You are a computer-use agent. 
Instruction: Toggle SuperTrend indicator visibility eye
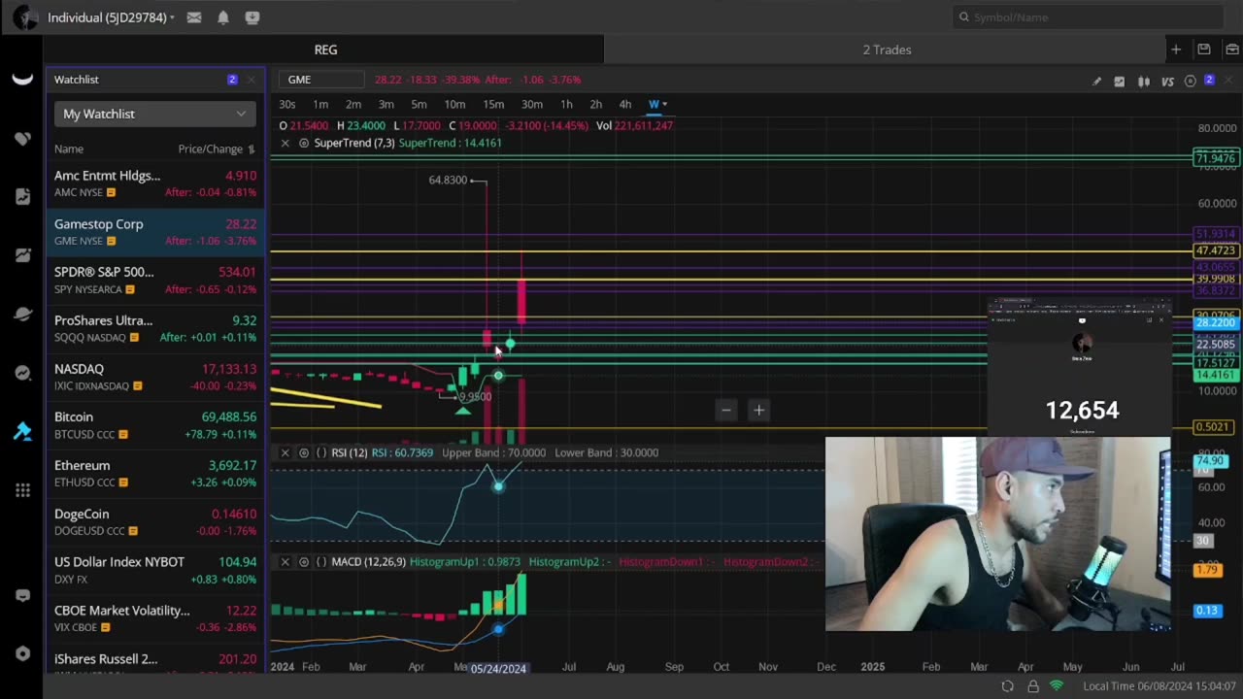[304, 143]
